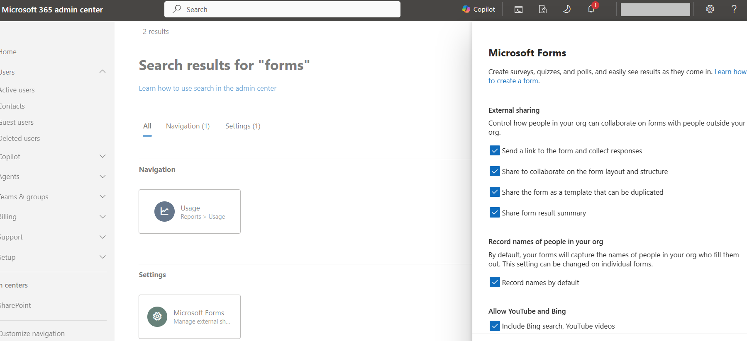
Task: Expand the Agents navigation chevron
Action: [103, 177]
